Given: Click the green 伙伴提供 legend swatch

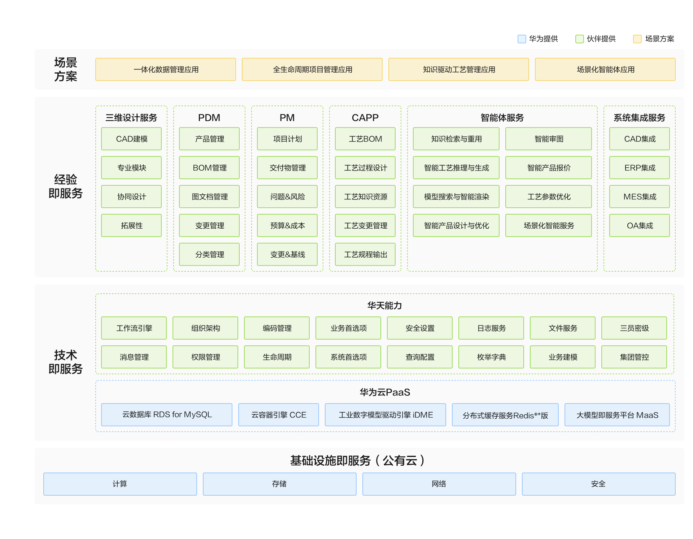Looking at the screenshot, I should click(x=579, y=39).
